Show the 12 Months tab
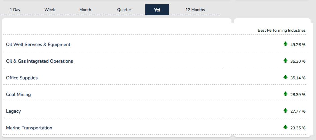 click(x=195, y=10)
